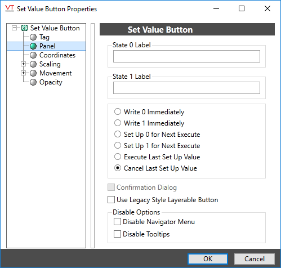Expand the Movement tree node
The width and height of the screenshot is (281, 268).
click(x=23, y=73)
